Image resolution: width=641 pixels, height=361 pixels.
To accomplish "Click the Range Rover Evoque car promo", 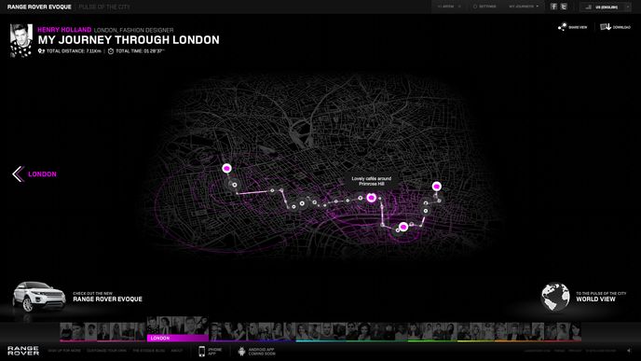I will (x=77, y=298).
